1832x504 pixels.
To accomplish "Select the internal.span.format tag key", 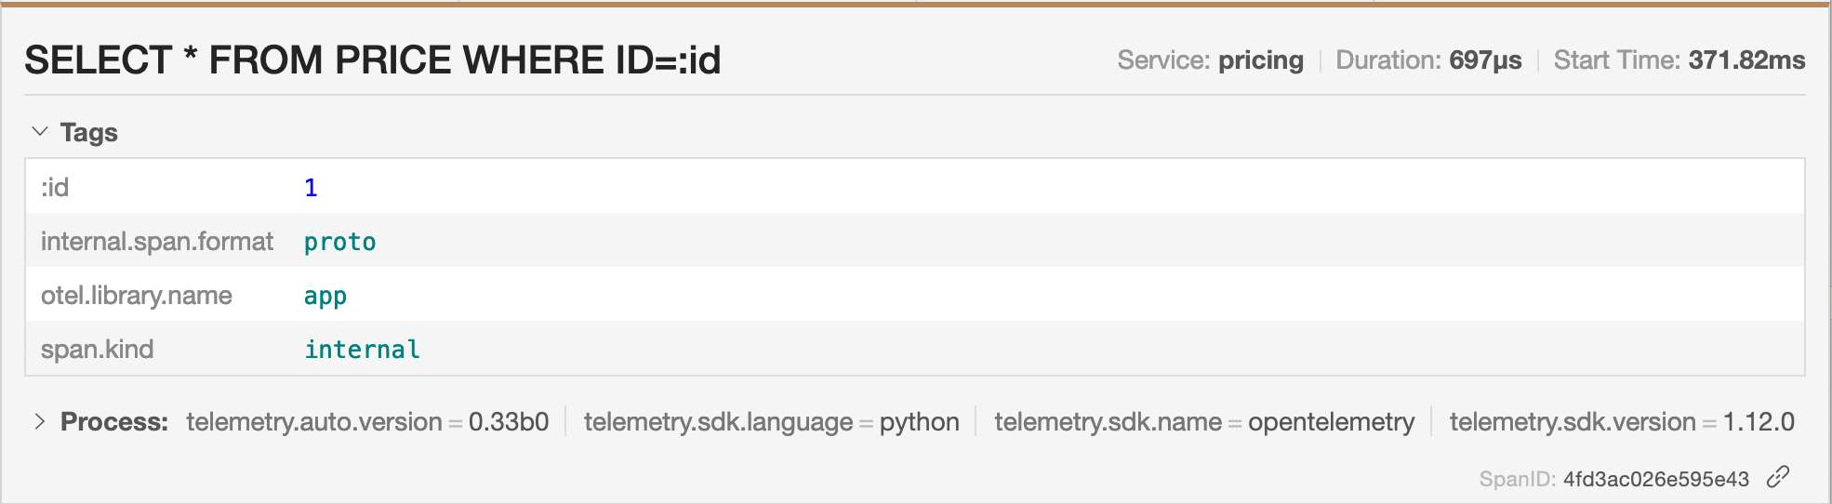I will point(156,242).
